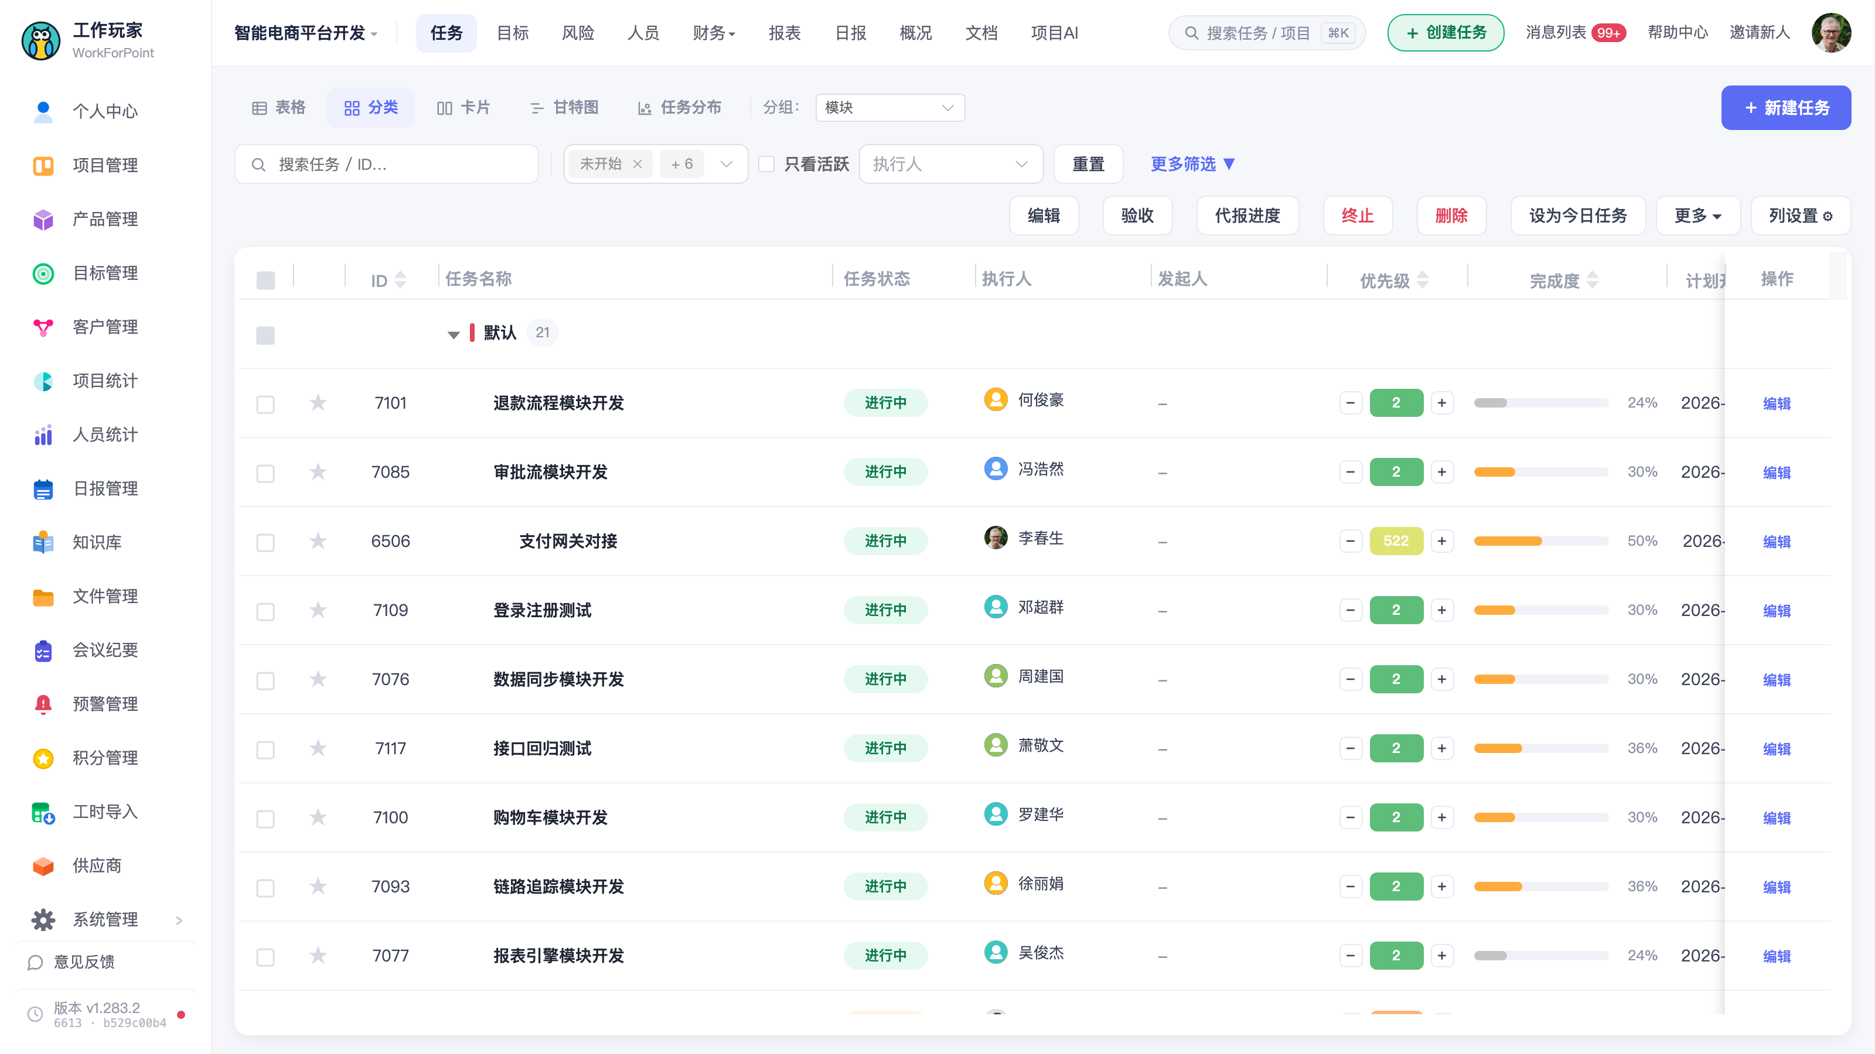Switch to 卡片 view tab
The width and height of the screenshot is (1875, 1054).
(463, 108)
